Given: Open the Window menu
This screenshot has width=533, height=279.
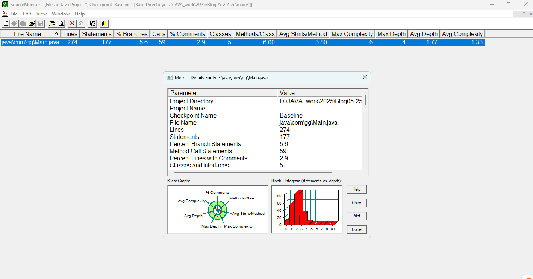Looking at the screenshot, I should (x=61, y=14).
